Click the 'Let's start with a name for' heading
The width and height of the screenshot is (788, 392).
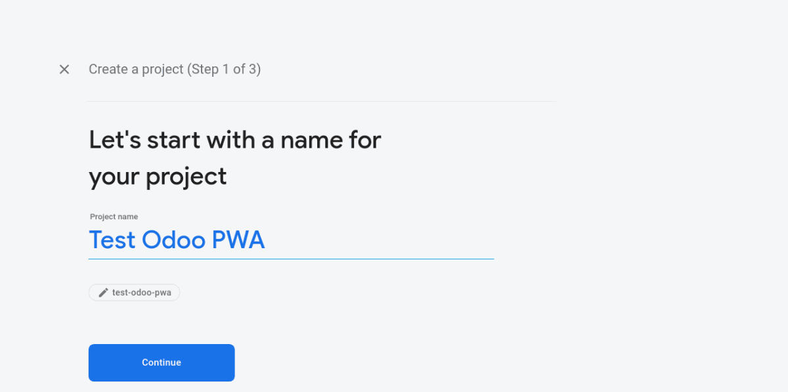pos(235,140)
